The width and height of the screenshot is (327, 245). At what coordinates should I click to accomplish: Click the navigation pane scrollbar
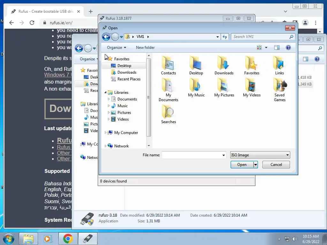pyautogui.click(x=149, y=97)
